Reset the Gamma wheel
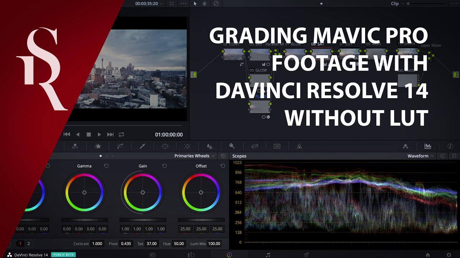 (106, 166)
